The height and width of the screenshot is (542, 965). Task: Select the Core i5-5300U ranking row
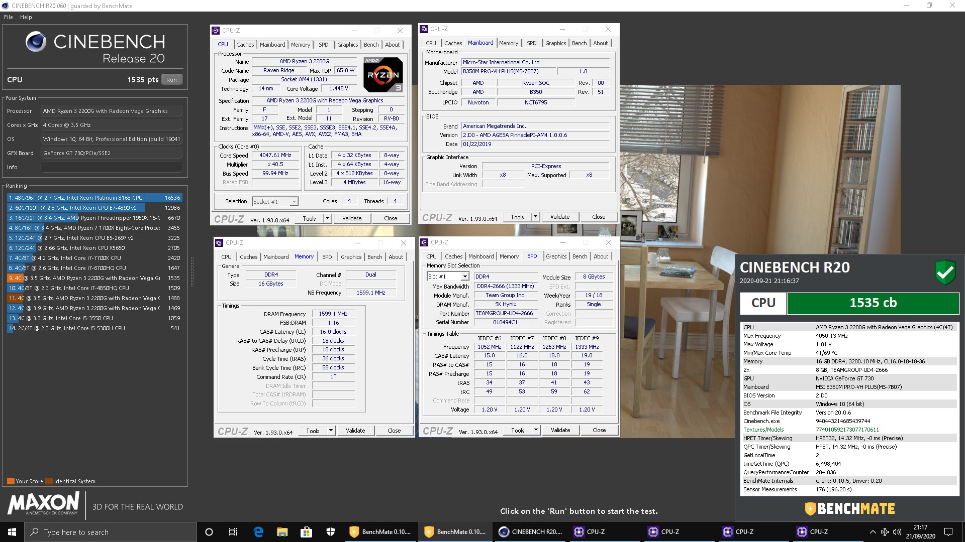click(x=94, y=328)
